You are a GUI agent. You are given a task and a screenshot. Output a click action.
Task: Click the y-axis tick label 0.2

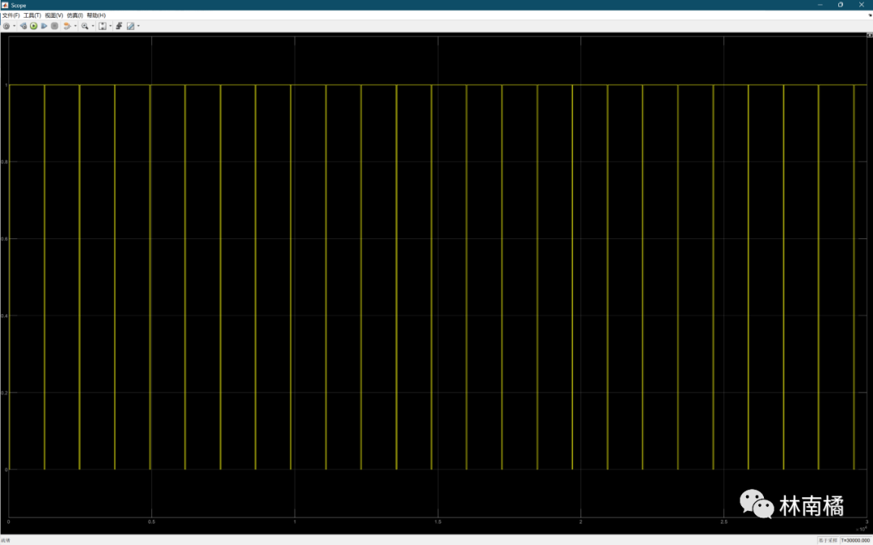coord(5,392)
